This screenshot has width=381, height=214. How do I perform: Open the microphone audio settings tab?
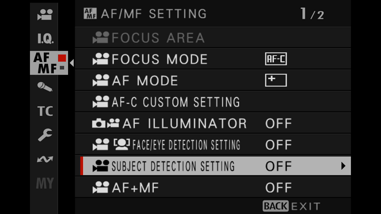[45, 87]
